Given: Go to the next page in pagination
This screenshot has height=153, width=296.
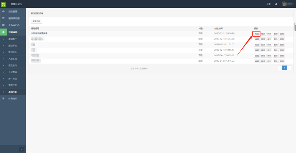Looking at the screenshot, I should point(289,68).
